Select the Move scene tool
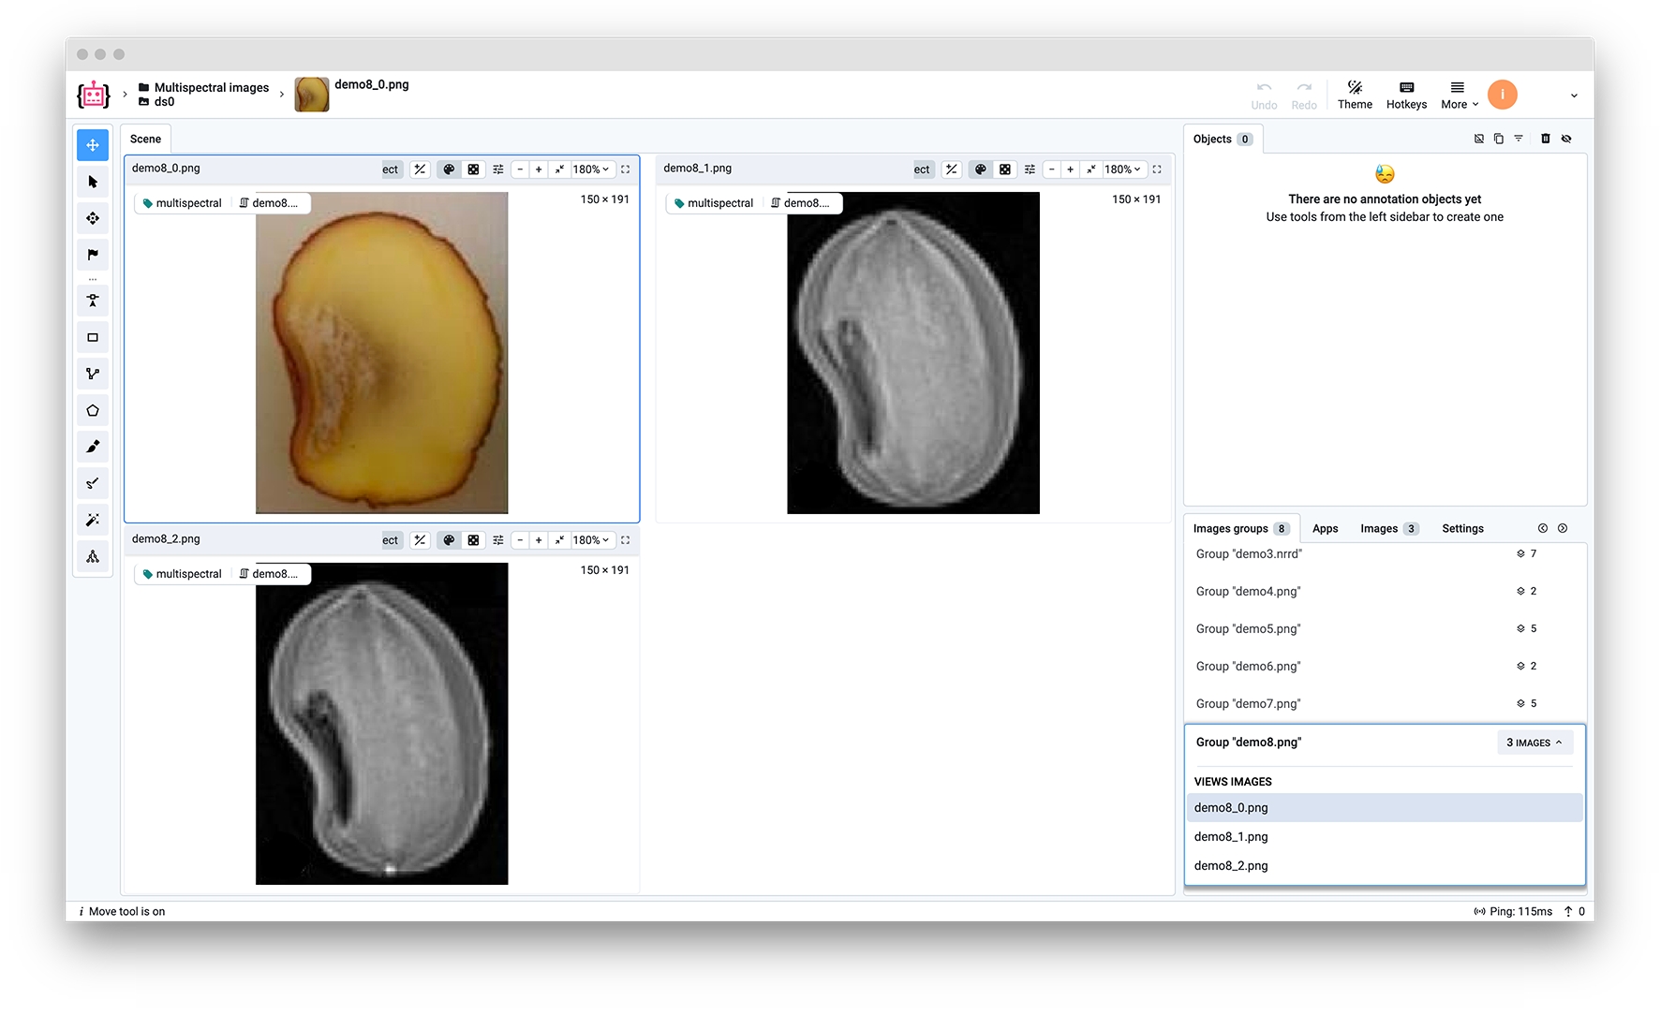1660x1015 pixels. (93, 145)
